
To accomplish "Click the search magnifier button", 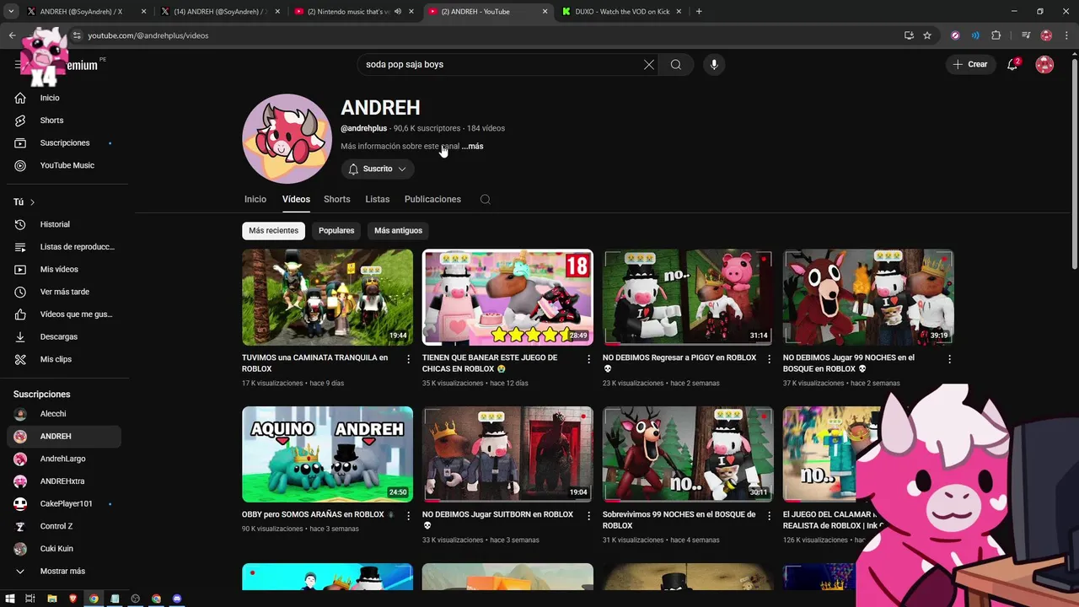I will (676, 65).
